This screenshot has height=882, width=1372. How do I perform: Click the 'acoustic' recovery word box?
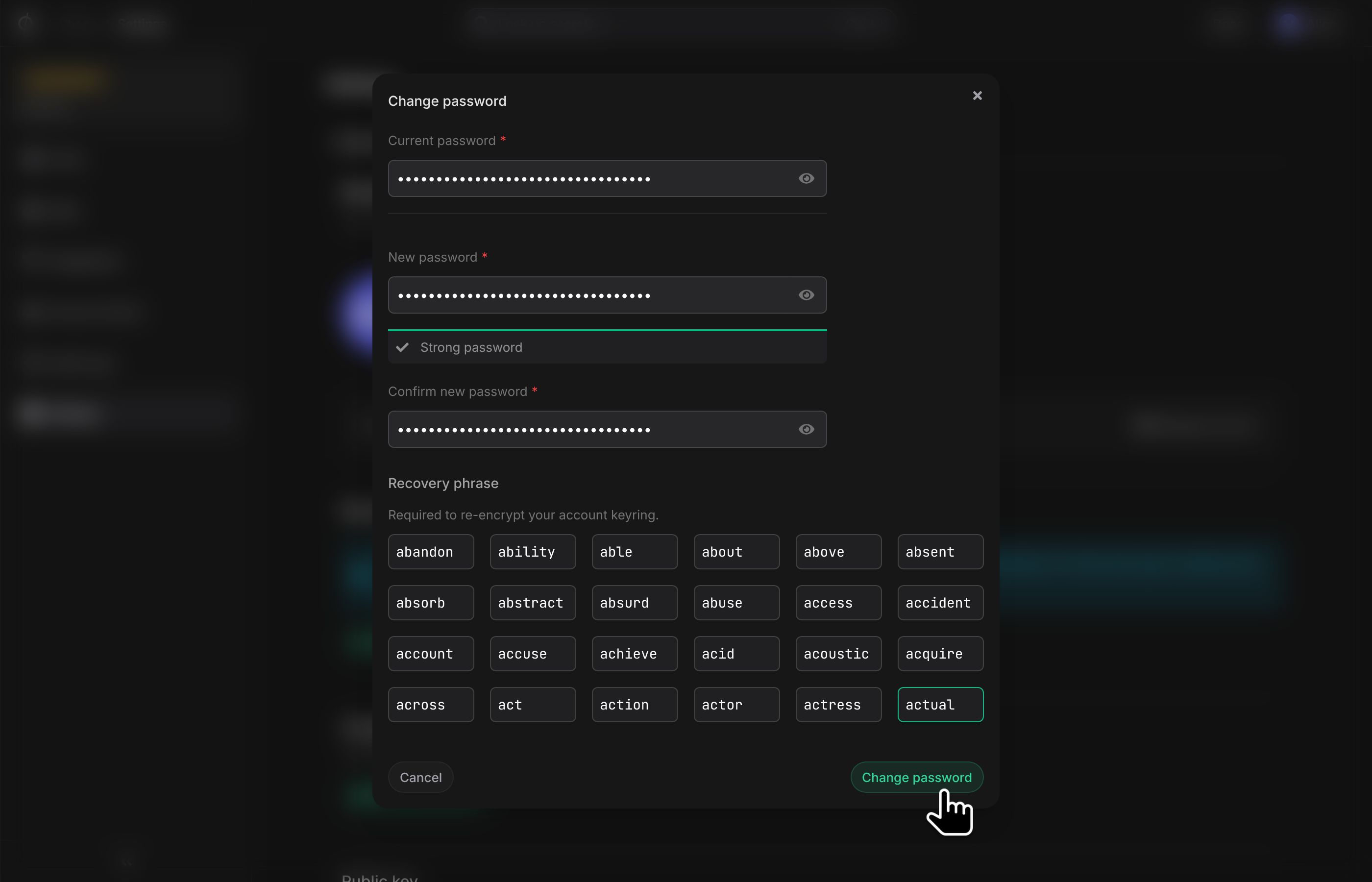838,654
